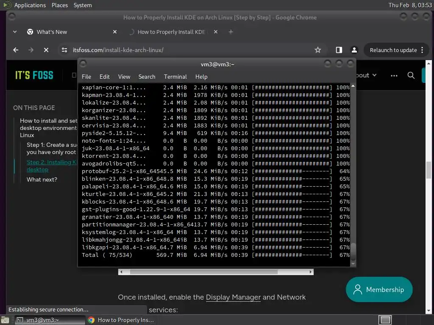Open site information icon in address bar
This screenshot has width=434, height=325.
point(64,50)
